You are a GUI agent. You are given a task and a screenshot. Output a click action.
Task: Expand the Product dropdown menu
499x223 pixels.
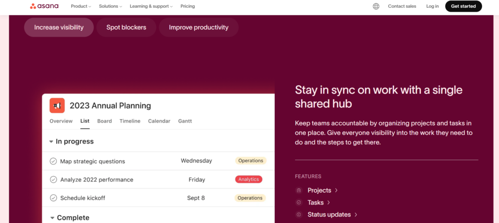click(81, 6)
